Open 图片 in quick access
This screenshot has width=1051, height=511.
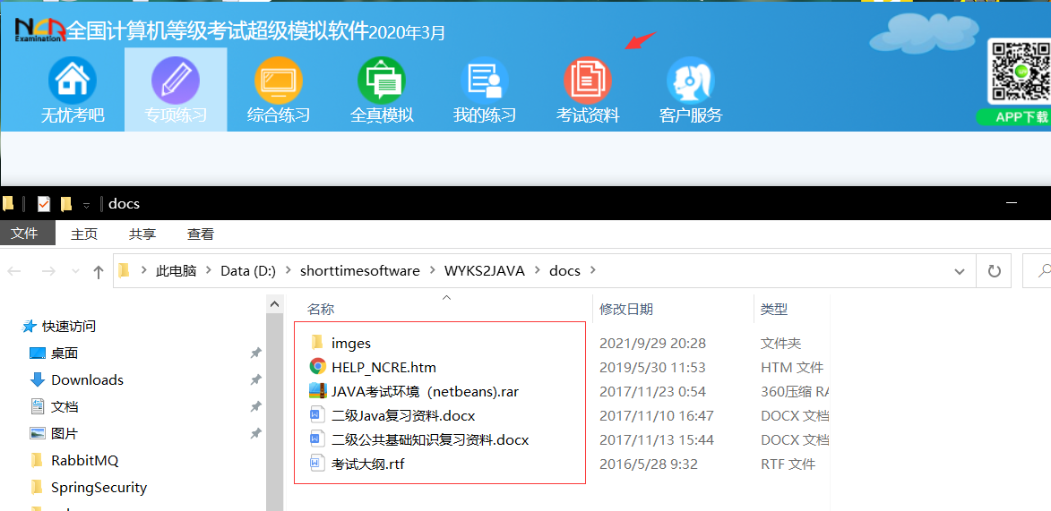point(65,434)
